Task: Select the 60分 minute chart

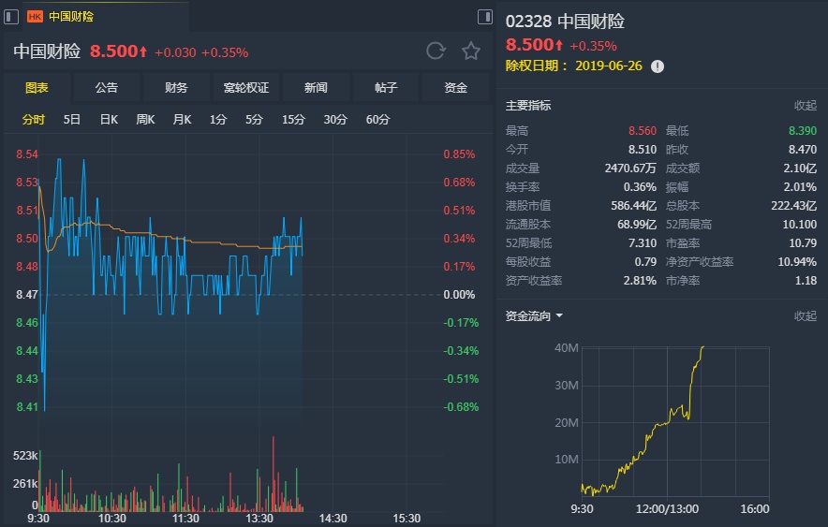Action: coord(378,120)
